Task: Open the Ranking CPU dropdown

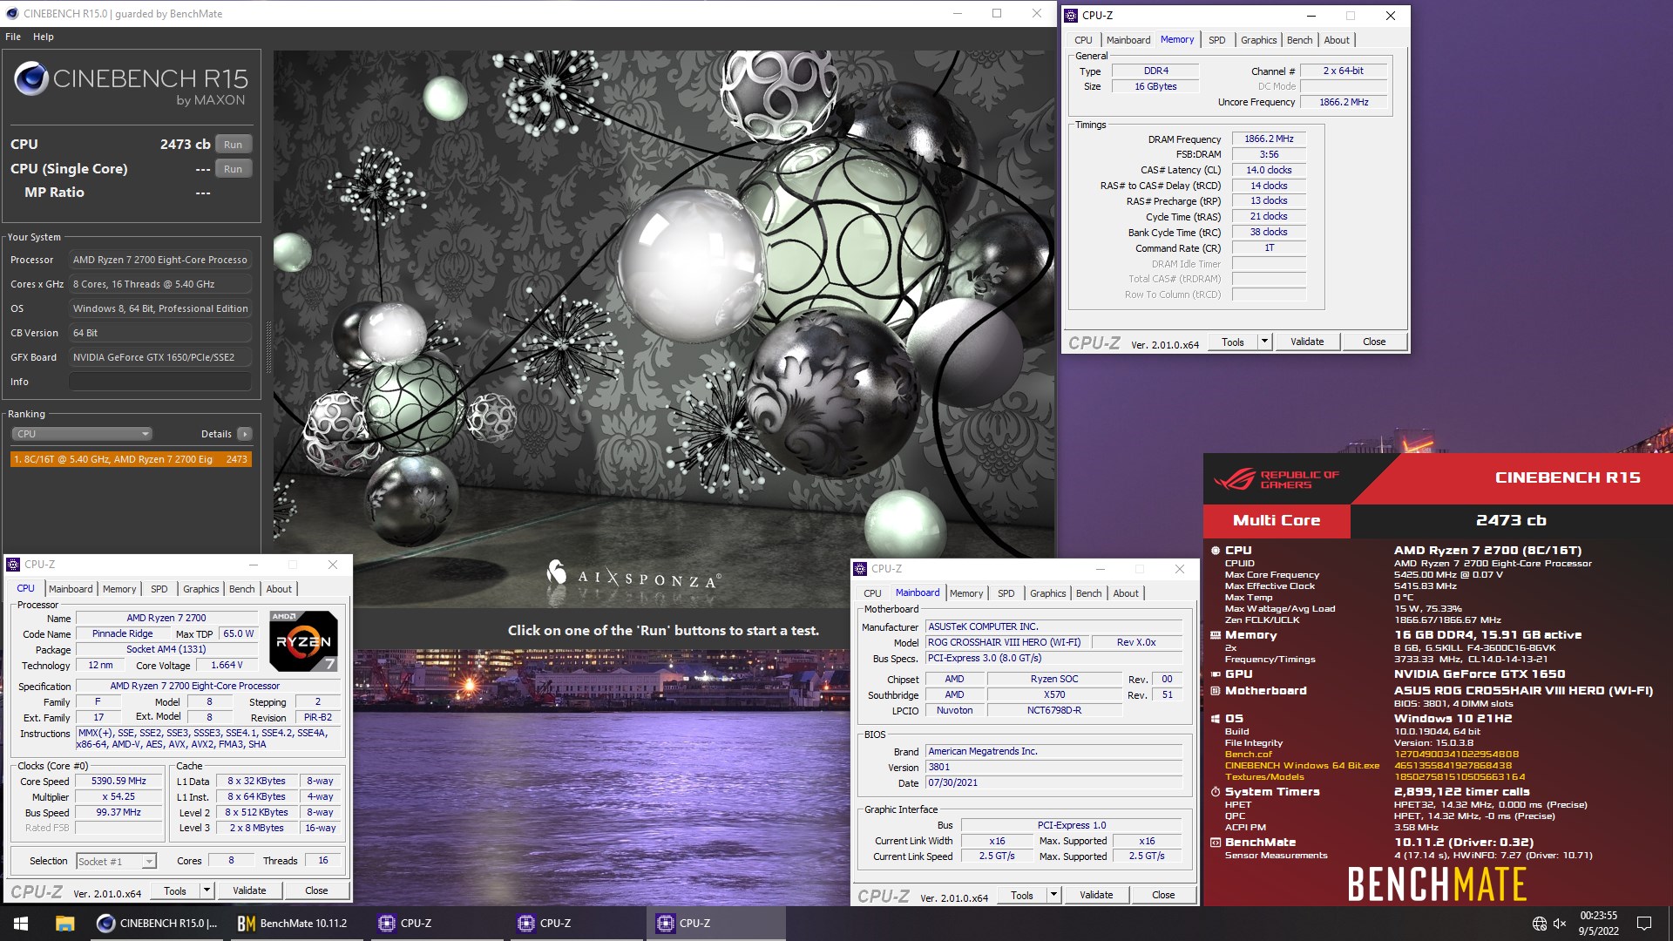Action: tap(82, 434)
